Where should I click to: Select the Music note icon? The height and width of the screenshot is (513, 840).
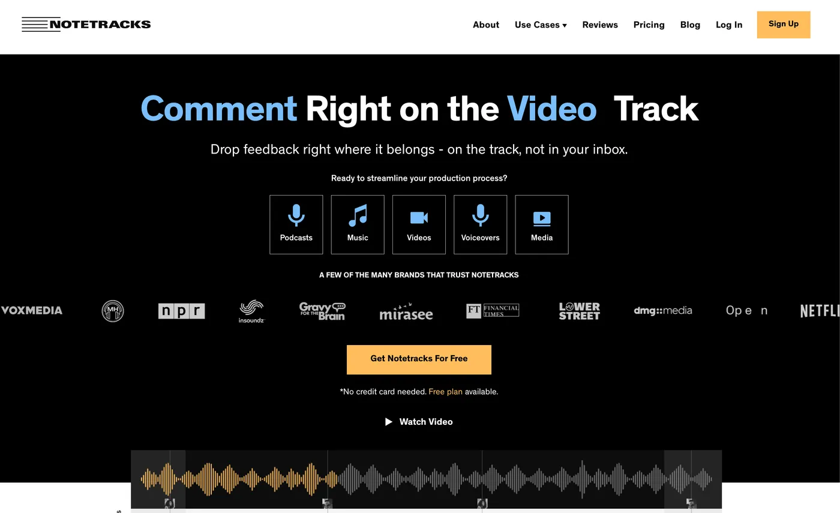coord(358,215)
